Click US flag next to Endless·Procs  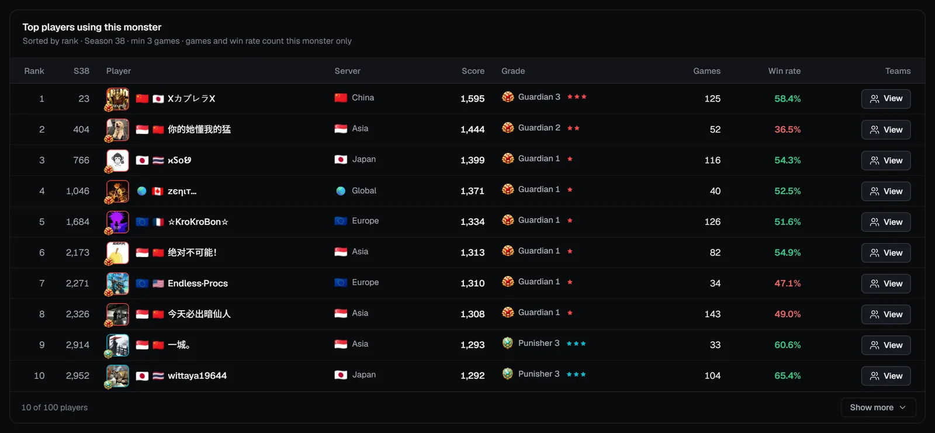coord(158,283)
